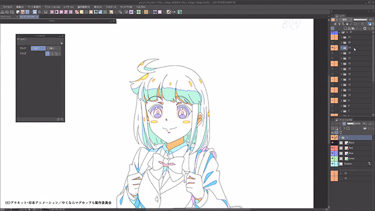Collapse the top animation folder in layer panel
Screen dimensions: 375x211
(x=339, y=32)
